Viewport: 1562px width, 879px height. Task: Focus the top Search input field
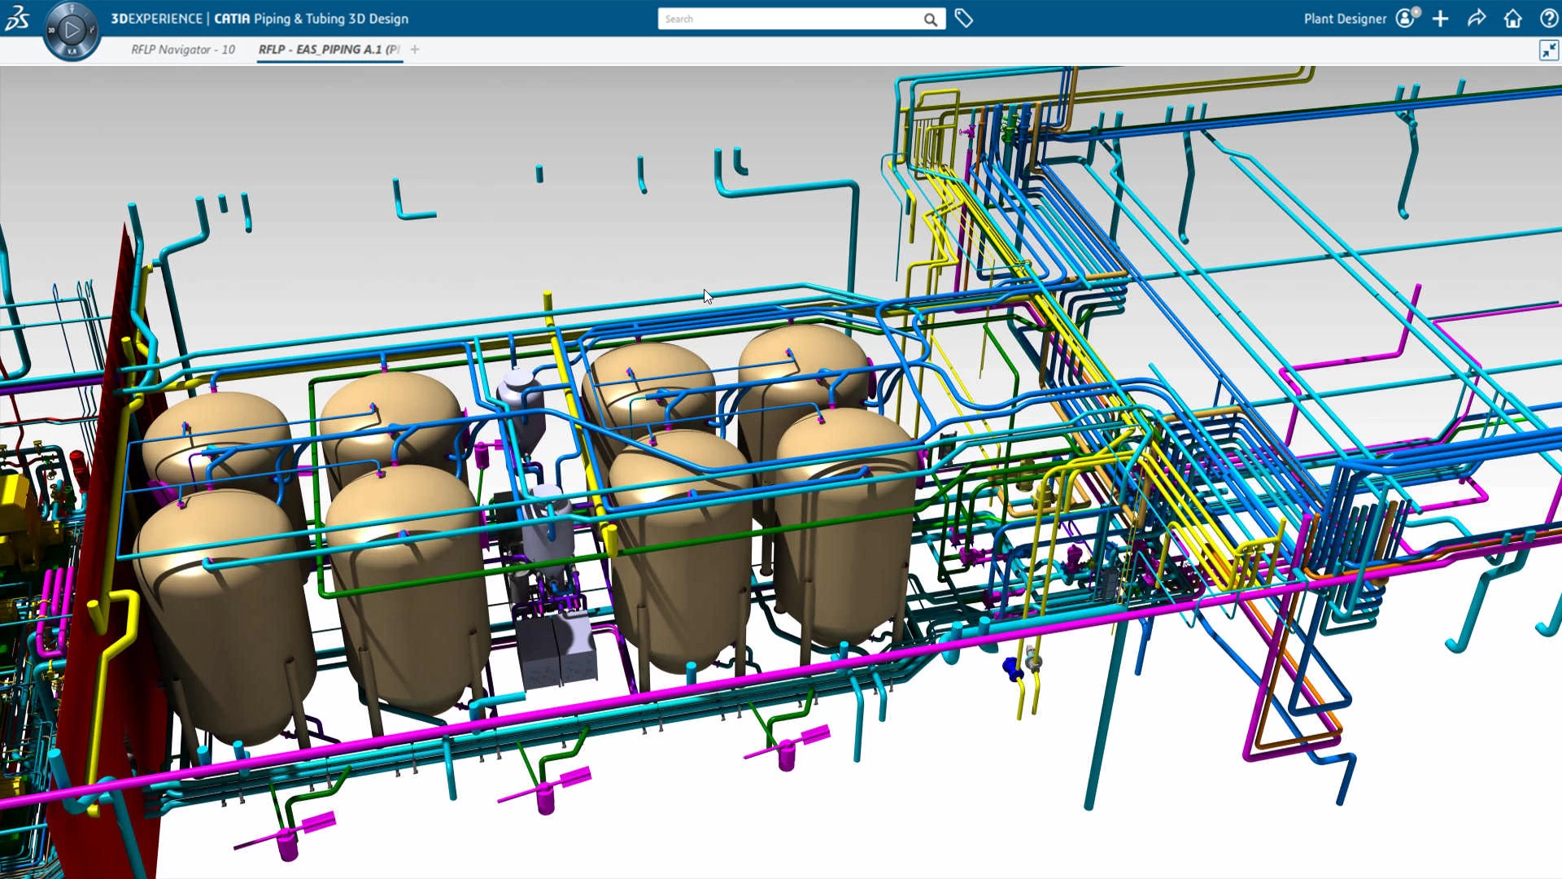click(x=789, y=20)
